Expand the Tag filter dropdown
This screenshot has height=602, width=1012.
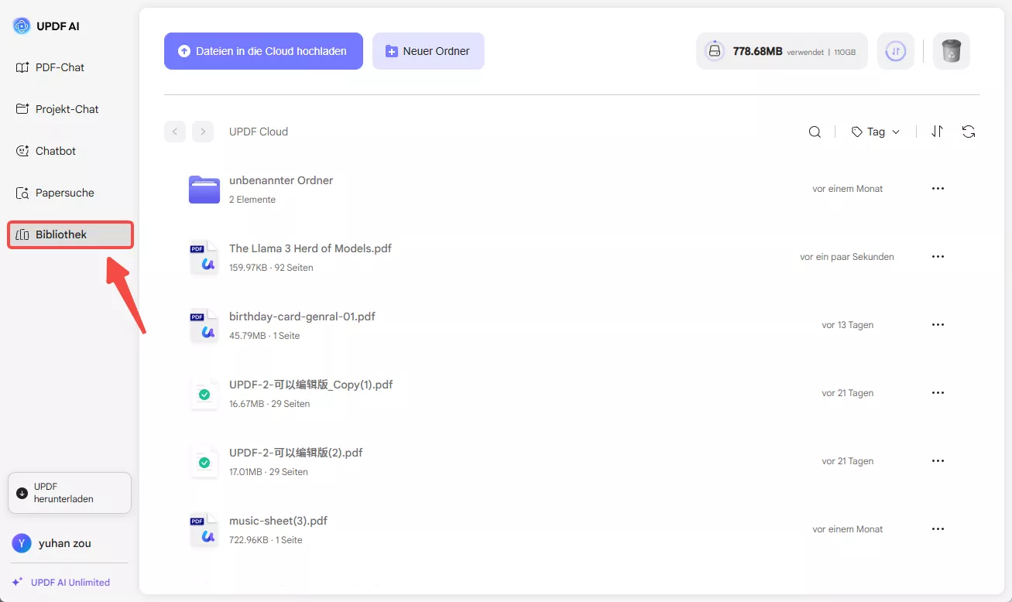point(876,132)
